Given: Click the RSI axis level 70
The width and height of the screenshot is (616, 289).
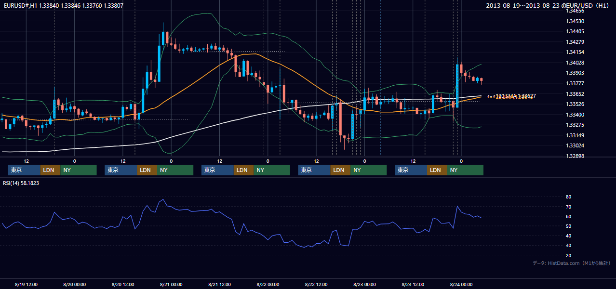Looking at the screenshot, I should pyautogui.click(x=568, y=207).
